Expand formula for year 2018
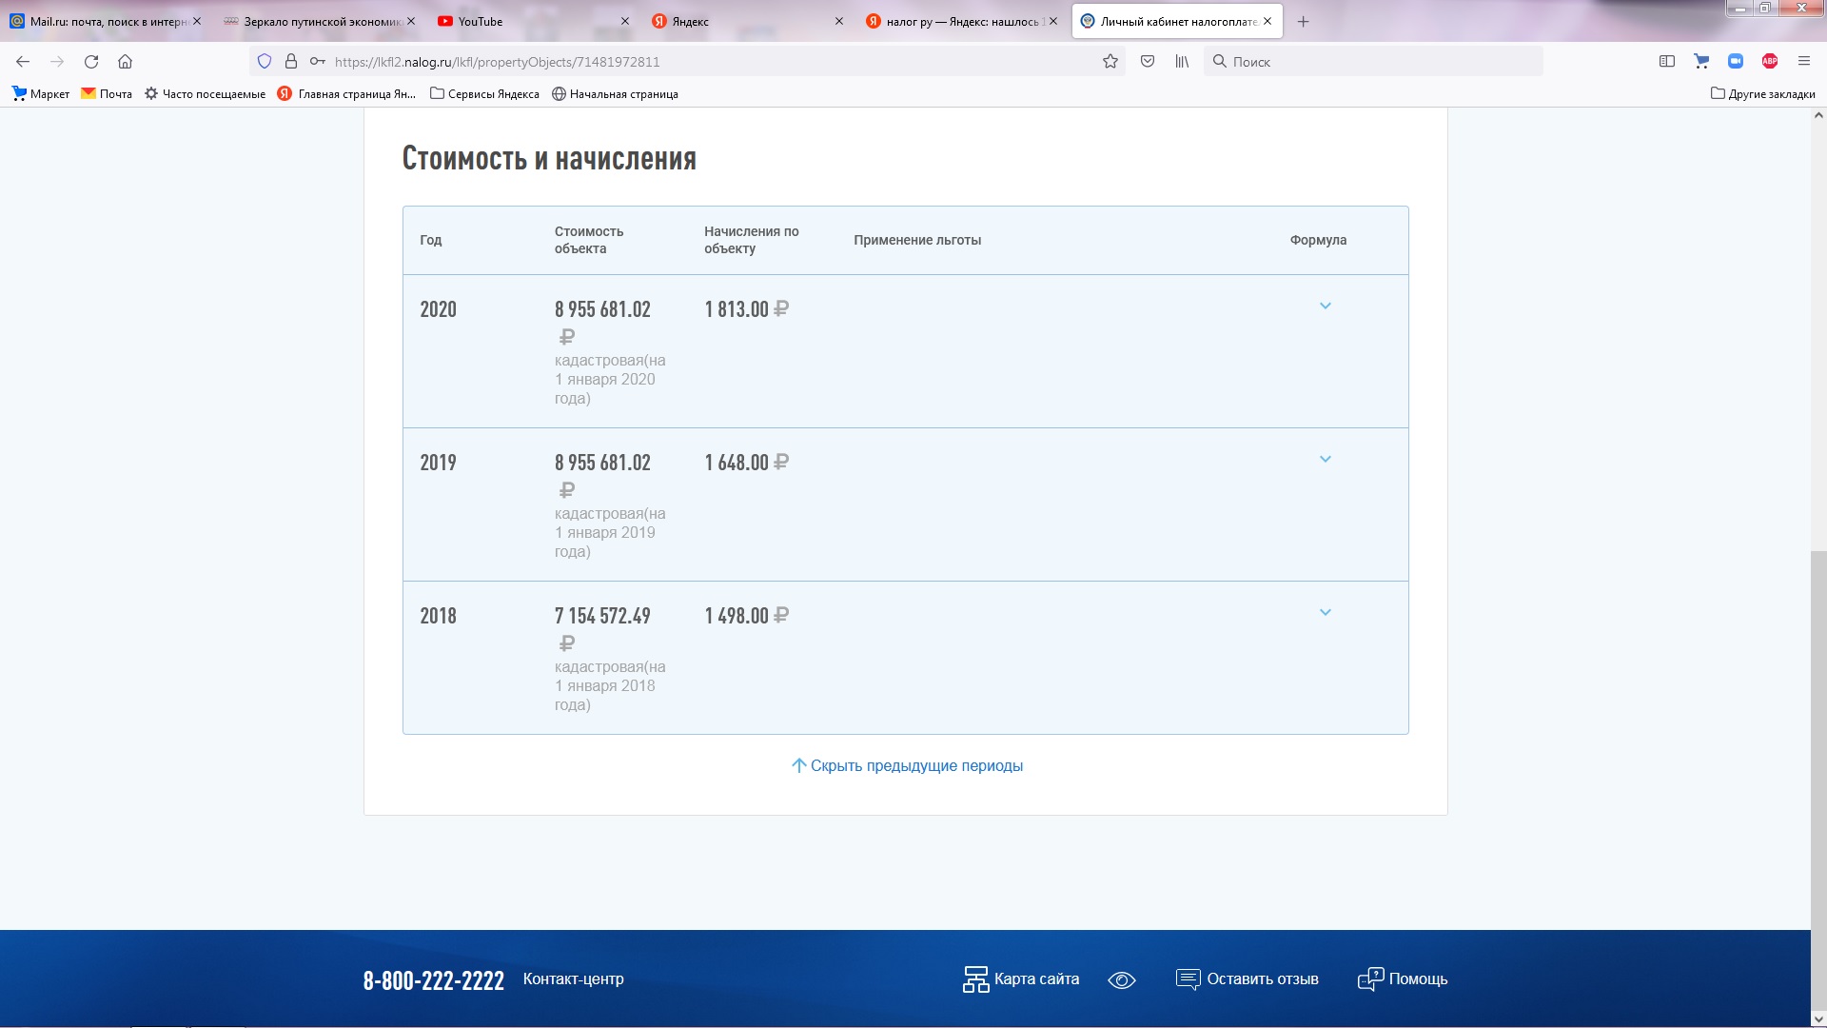 click(1325, 613)
